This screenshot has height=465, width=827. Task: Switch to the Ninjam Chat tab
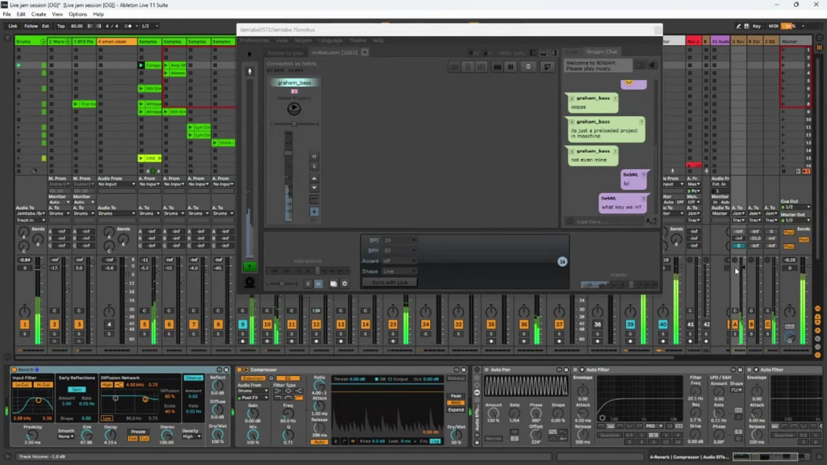tap(601, 52)
